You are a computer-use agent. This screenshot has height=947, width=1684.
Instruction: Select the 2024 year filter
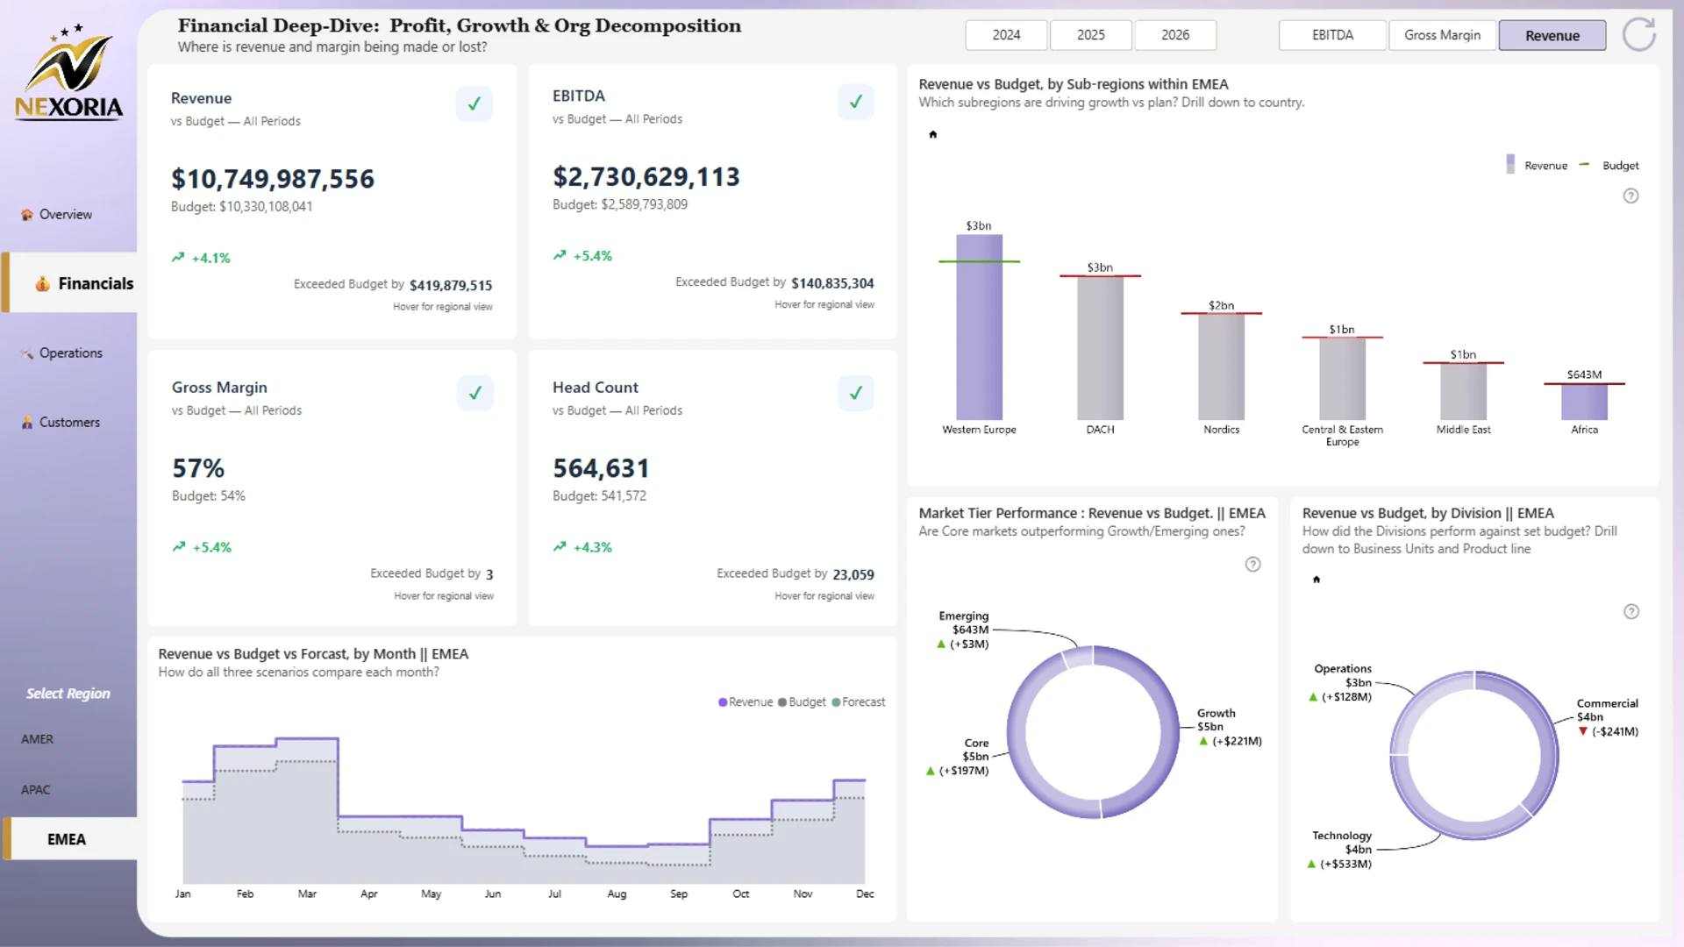tap(1006, 35)
